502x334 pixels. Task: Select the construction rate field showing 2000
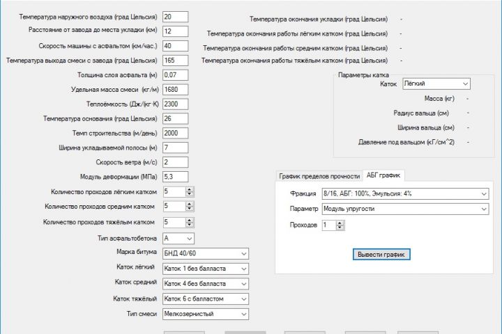point(175,134)
